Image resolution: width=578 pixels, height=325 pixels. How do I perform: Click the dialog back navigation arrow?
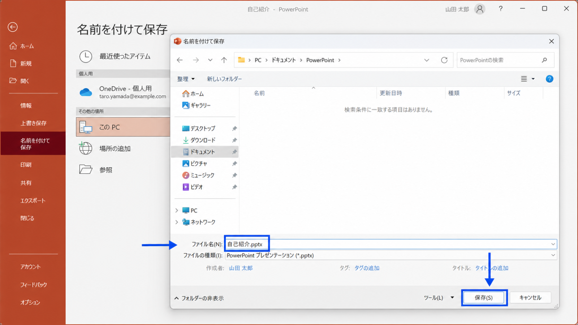(x=180, y=60)
